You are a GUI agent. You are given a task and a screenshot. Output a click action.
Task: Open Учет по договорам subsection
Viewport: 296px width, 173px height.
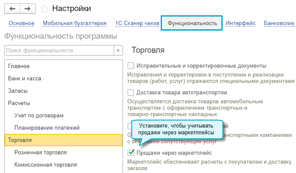pos(39,115)
